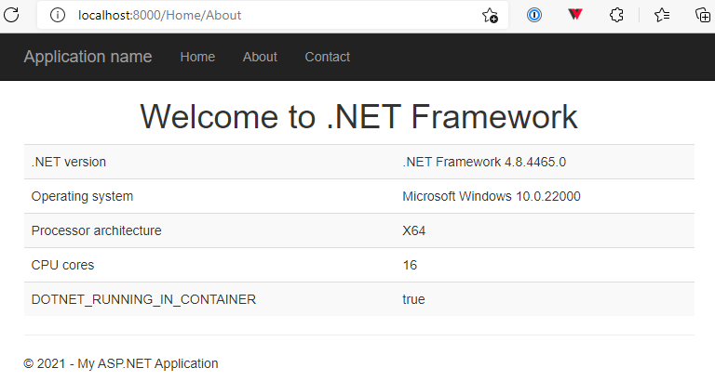This screenshot has width=715, height=381.
Task: Open the About nav link
Action: tap(260, 57)
